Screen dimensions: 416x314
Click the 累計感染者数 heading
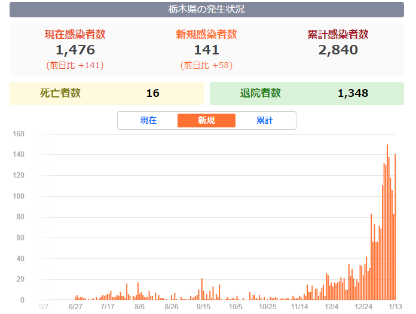pyautogui.click(x=338, y=34)
